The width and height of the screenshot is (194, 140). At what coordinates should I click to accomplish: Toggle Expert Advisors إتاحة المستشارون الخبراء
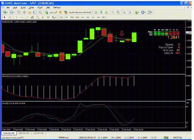point(78,12)
